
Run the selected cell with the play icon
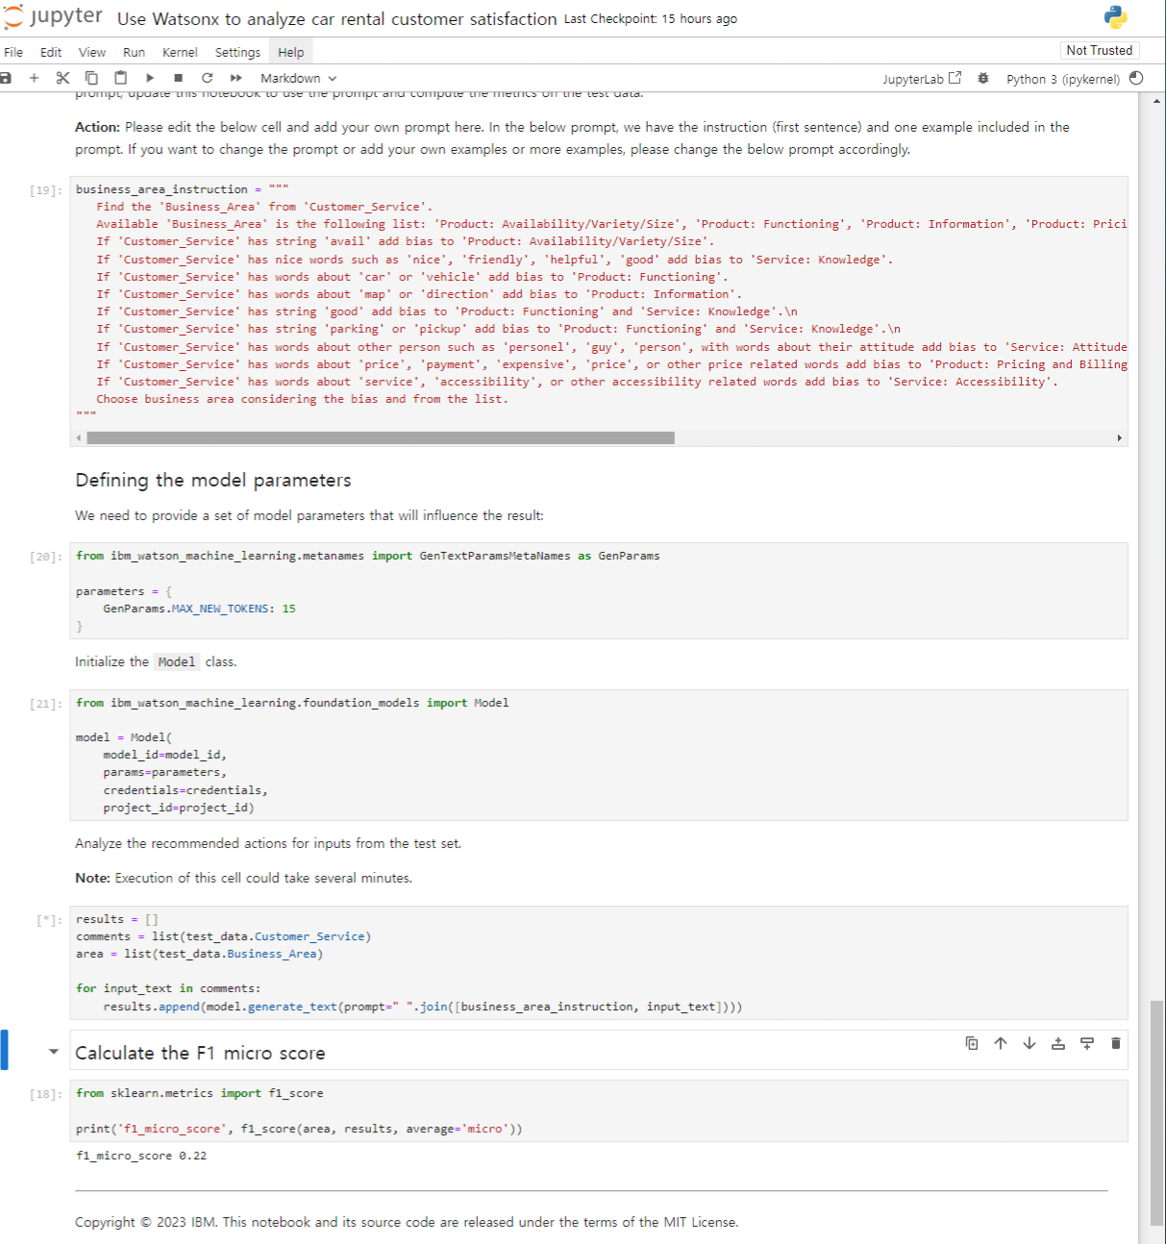[150, 78]
